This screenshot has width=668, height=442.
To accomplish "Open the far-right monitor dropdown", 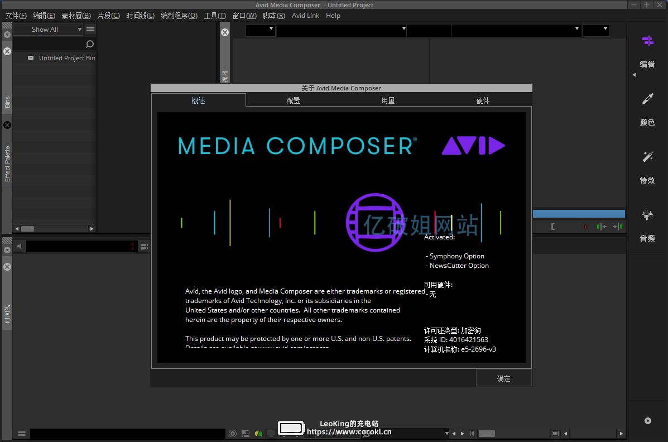I will (596, 30).
